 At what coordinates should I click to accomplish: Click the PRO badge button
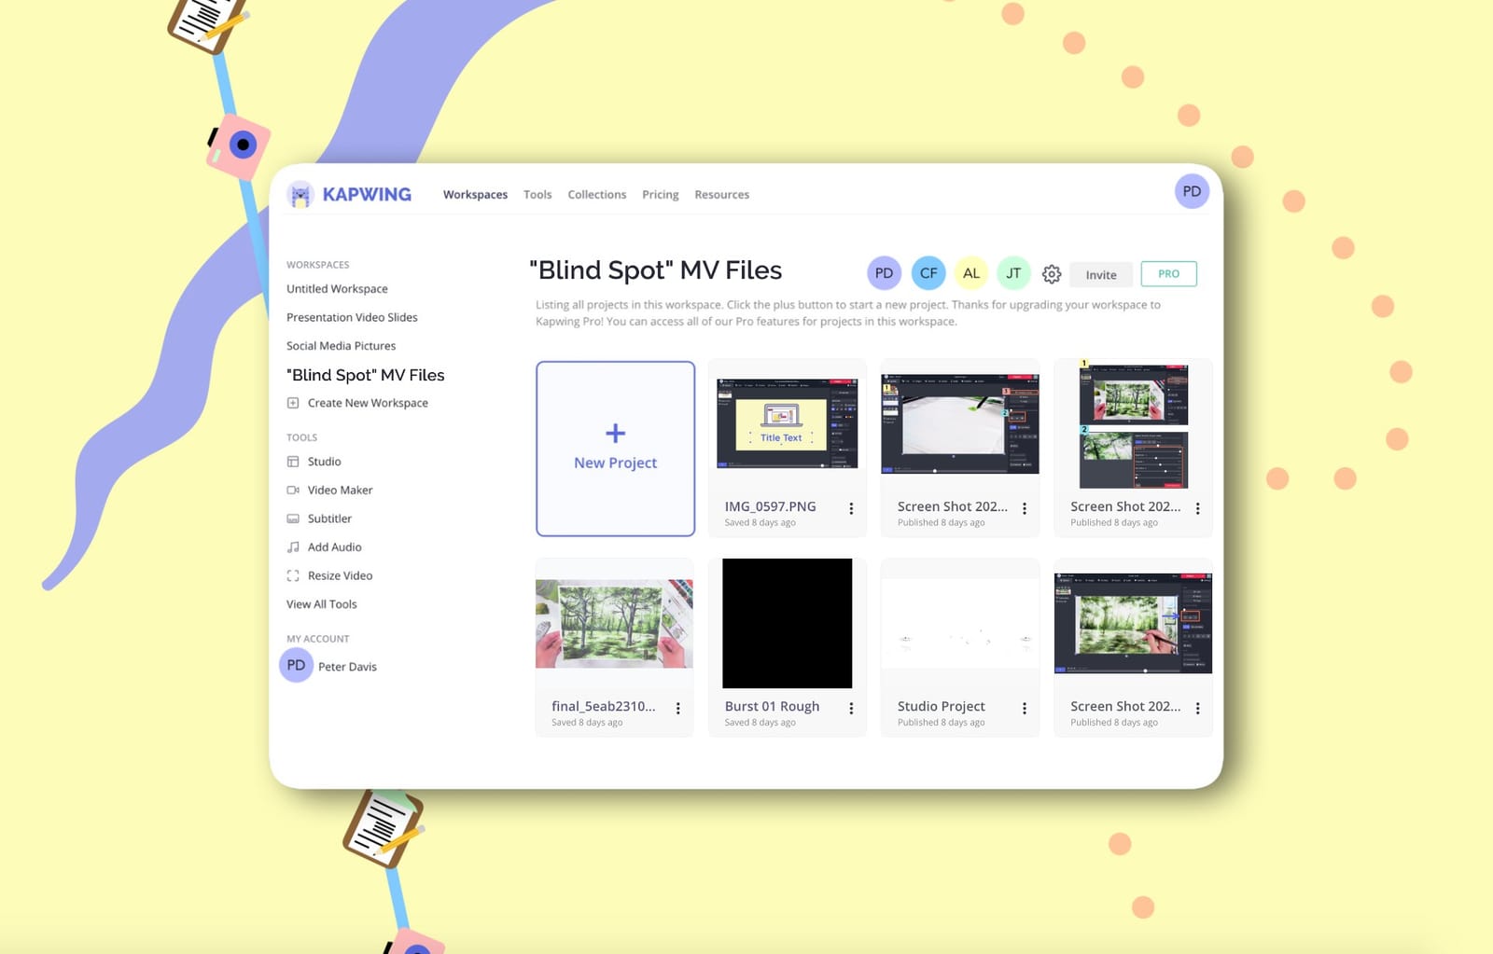pos(1168,274)
